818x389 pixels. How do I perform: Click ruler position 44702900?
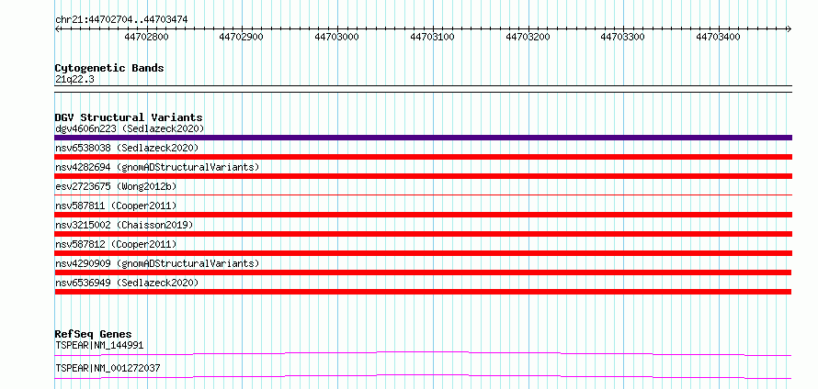coord(242,38)
